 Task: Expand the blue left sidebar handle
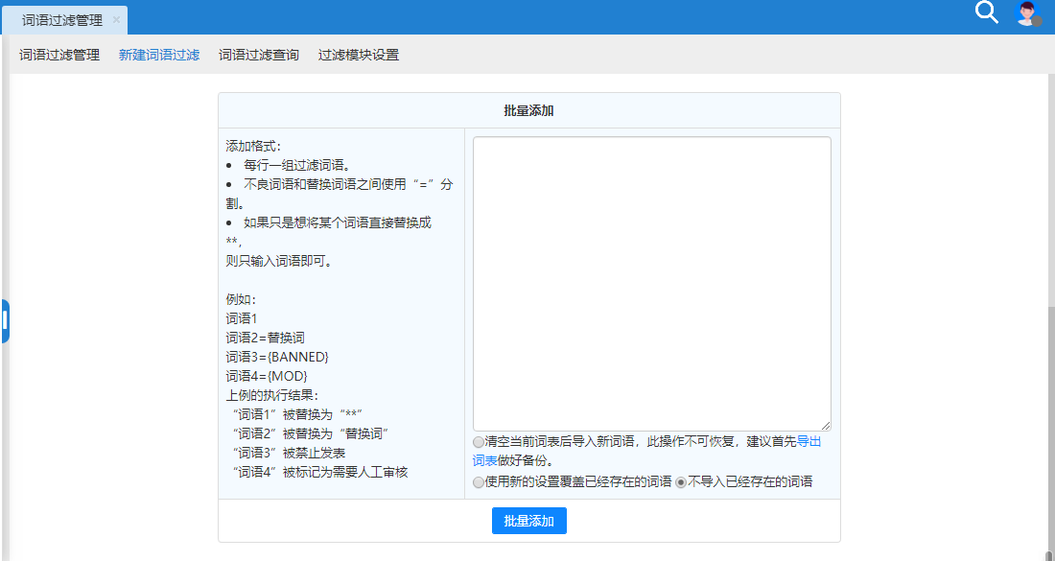[x=5, y=321]
